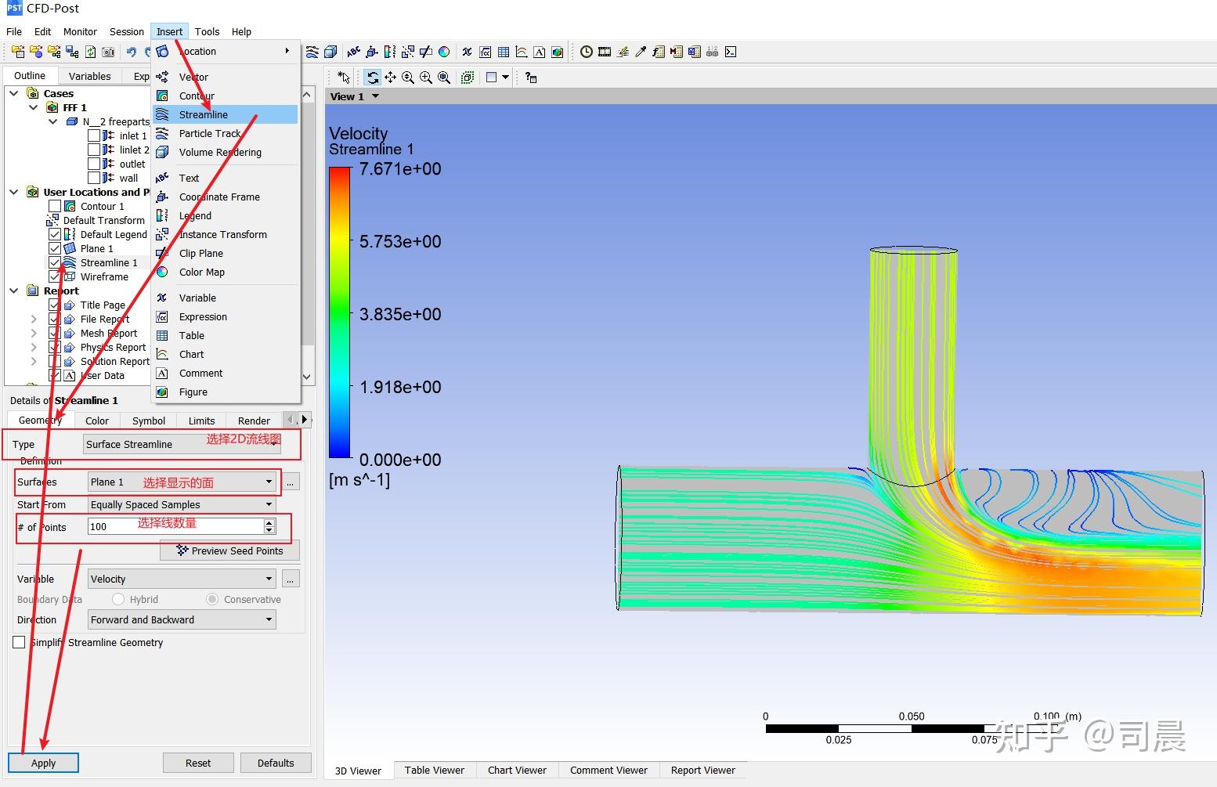Click the Load Results toolbar icon
The image size is (1217, 787).
tap(17, 52)
